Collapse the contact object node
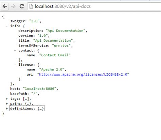The height and width of the screenshot is (140, 161). (15, 51)
